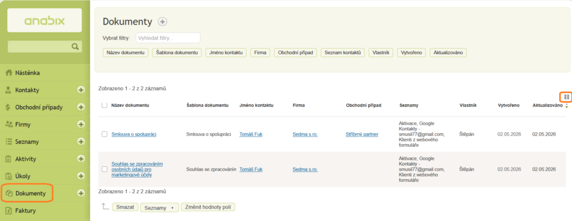Focus the Vyhledat filtry input field
The image size is (572, 221).
click(x=168, y=38)
